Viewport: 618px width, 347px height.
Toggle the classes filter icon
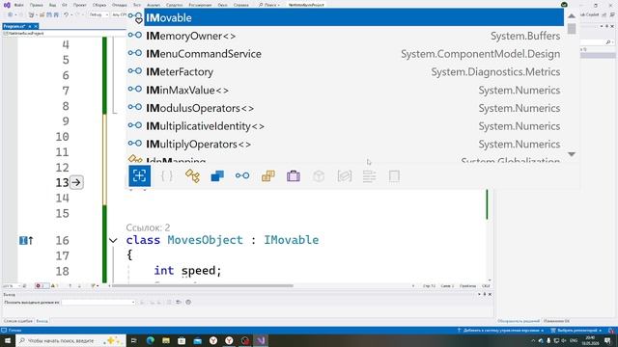[x=192, y=175]
